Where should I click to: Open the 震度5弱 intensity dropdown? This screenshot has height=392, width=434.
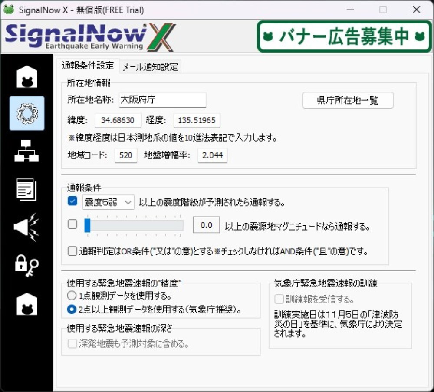[x=108, y=202]
